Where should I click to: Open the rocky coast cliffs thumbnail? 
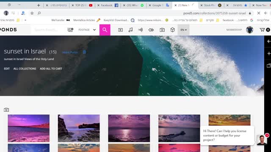[79, 128]
